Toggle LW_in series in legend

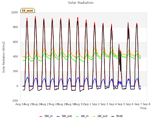coord(82,116)
